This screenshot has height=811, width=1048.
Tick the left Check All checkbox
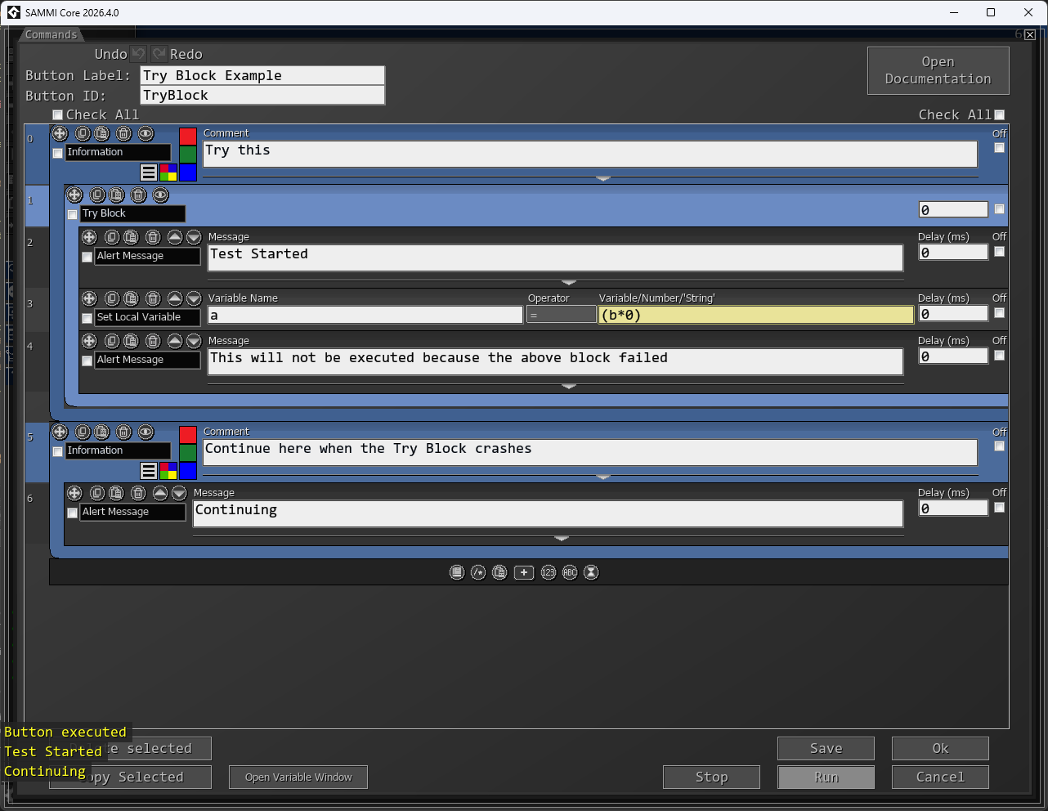(x=57, y=115)
